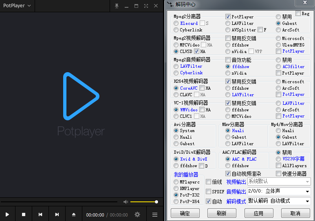Click the 解码中心 title bar icon

pyautogui.click(x=170, y=4)
